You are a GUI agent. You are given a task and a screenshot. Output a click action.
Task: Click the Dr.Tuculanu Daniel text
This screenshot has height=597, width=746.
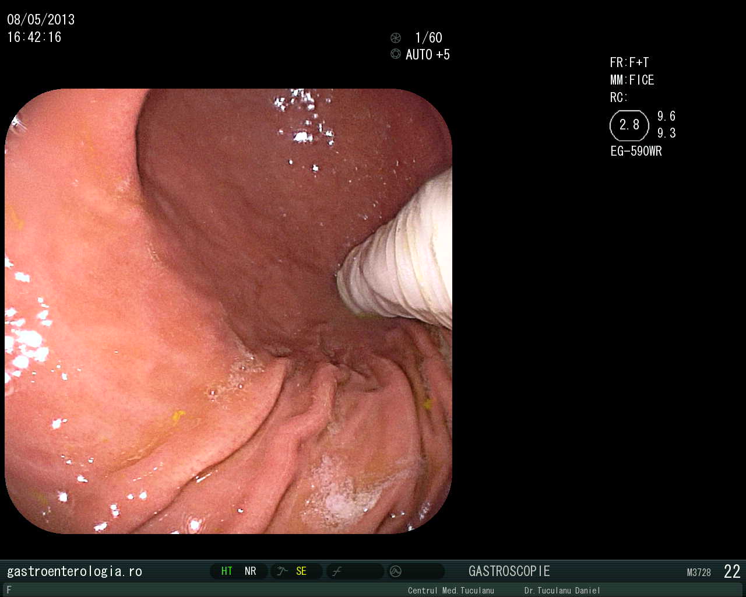click(562, 591)
